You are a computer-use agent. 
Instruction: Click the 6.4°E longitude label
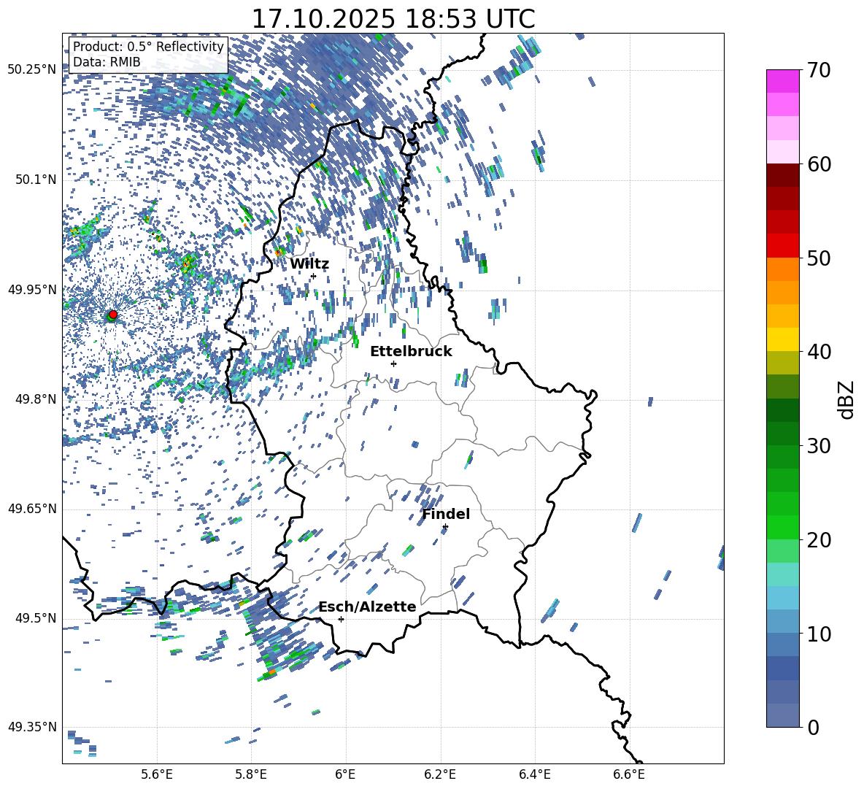(534, 774)
